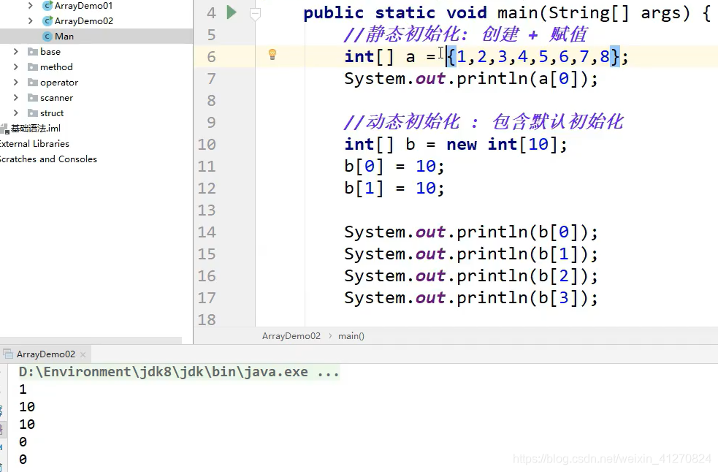Screen dimensions: 718x472
Task: Click println(b[3]) on line 17
Action: [471, 298]
